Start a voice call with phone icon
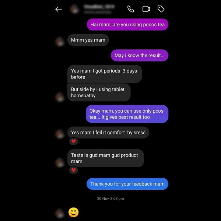Viewport: 221px width, 221px height. click(x=131, y=9)
